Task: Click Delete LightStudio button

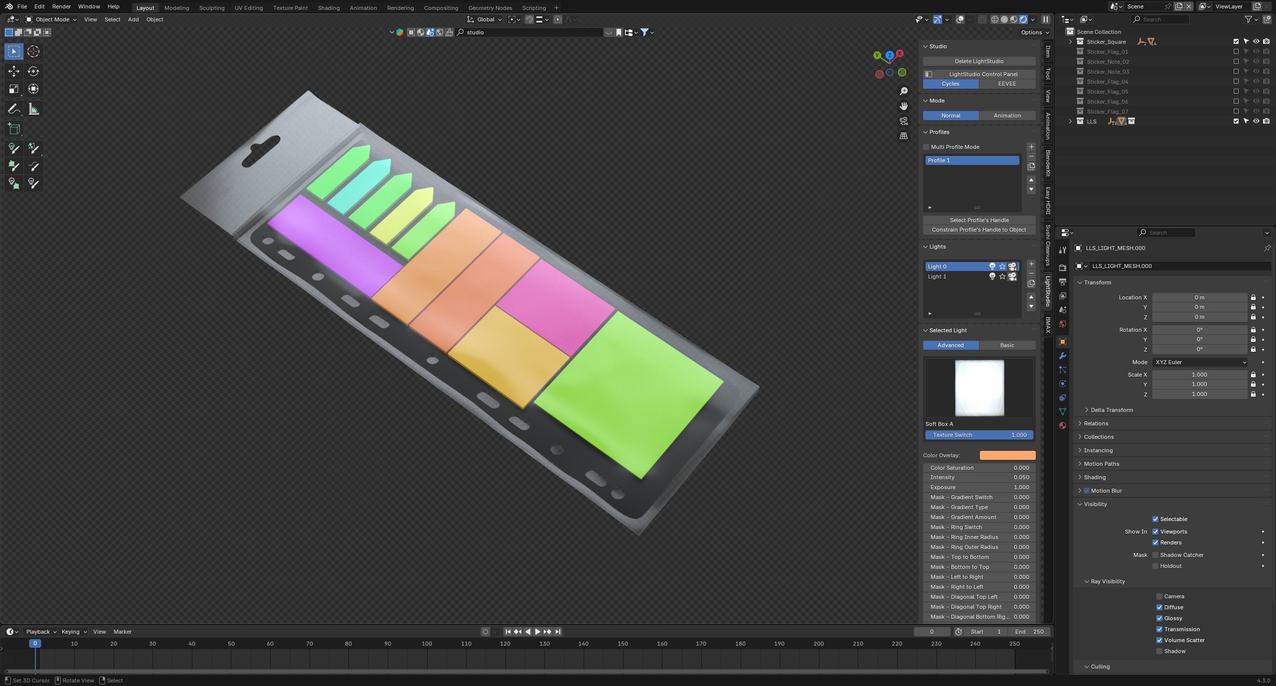Action: 979,61
